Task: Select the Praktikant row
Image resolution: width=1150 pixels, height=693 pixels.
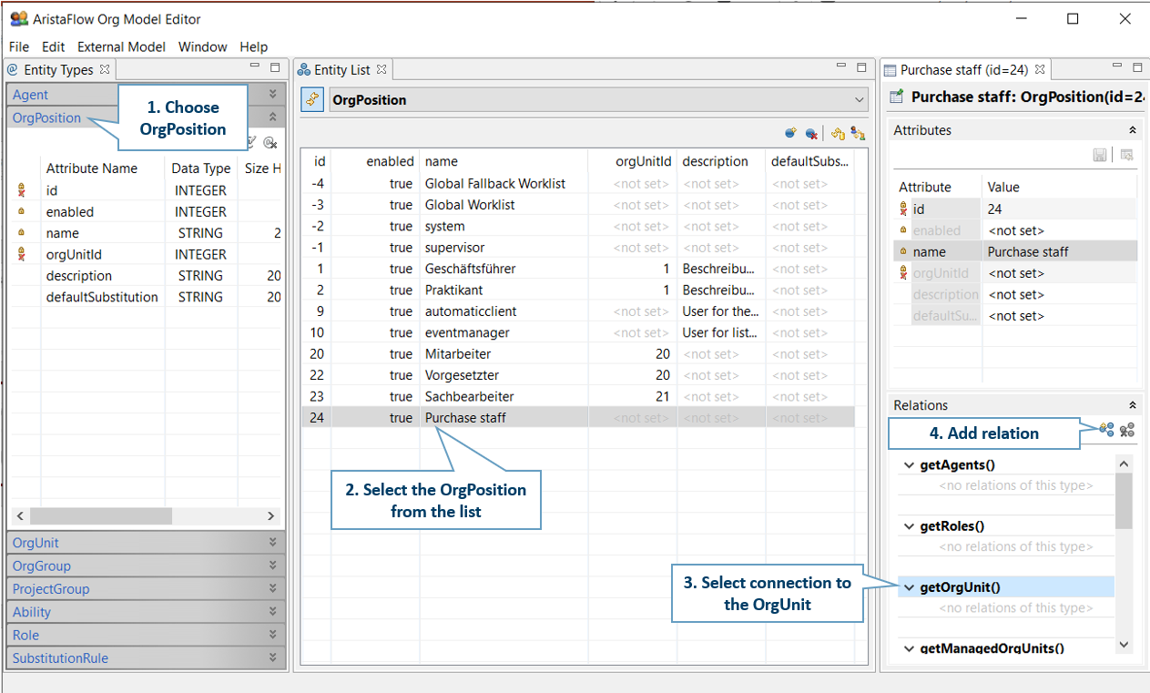Action: point(577,290)
